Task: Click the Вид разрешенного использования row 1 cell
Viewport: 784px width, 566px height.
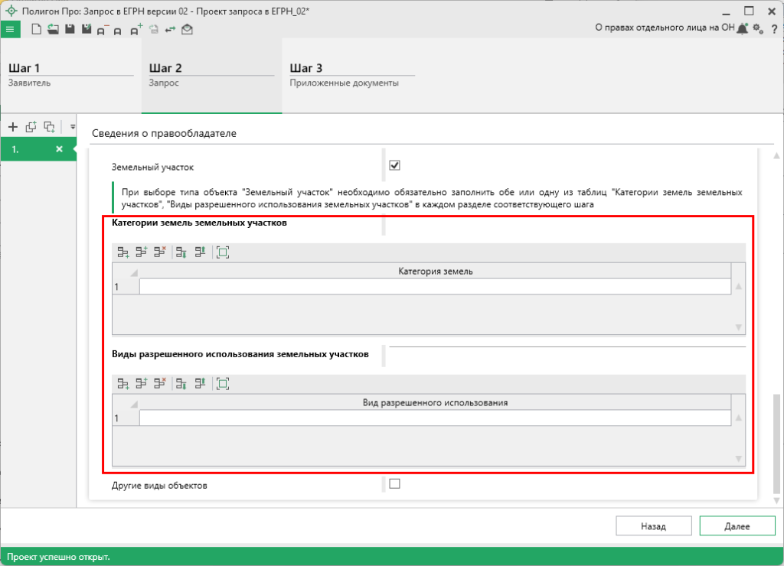Action: click(435, 418)
